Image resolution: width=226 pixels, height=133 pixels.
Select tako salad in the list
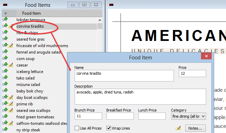(x=26, y=78)
